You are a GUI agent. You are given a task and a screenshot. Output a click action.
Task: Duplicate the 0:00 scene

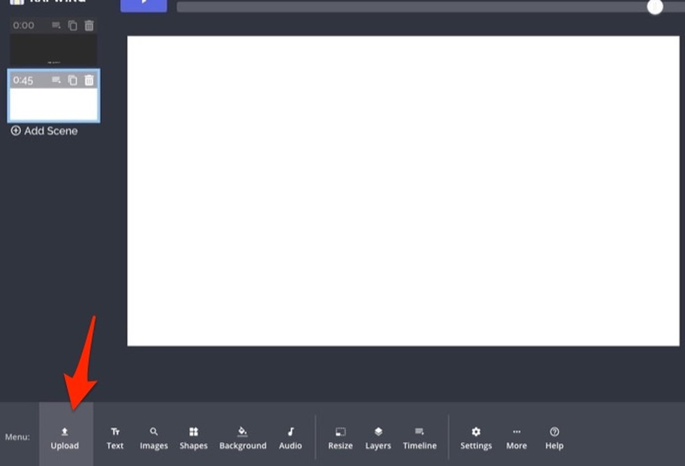72,26
